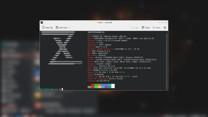Click the 'Uptime: 2 mins' line
208x117 pixels.
pyautogui.click(x=95, y=43)
